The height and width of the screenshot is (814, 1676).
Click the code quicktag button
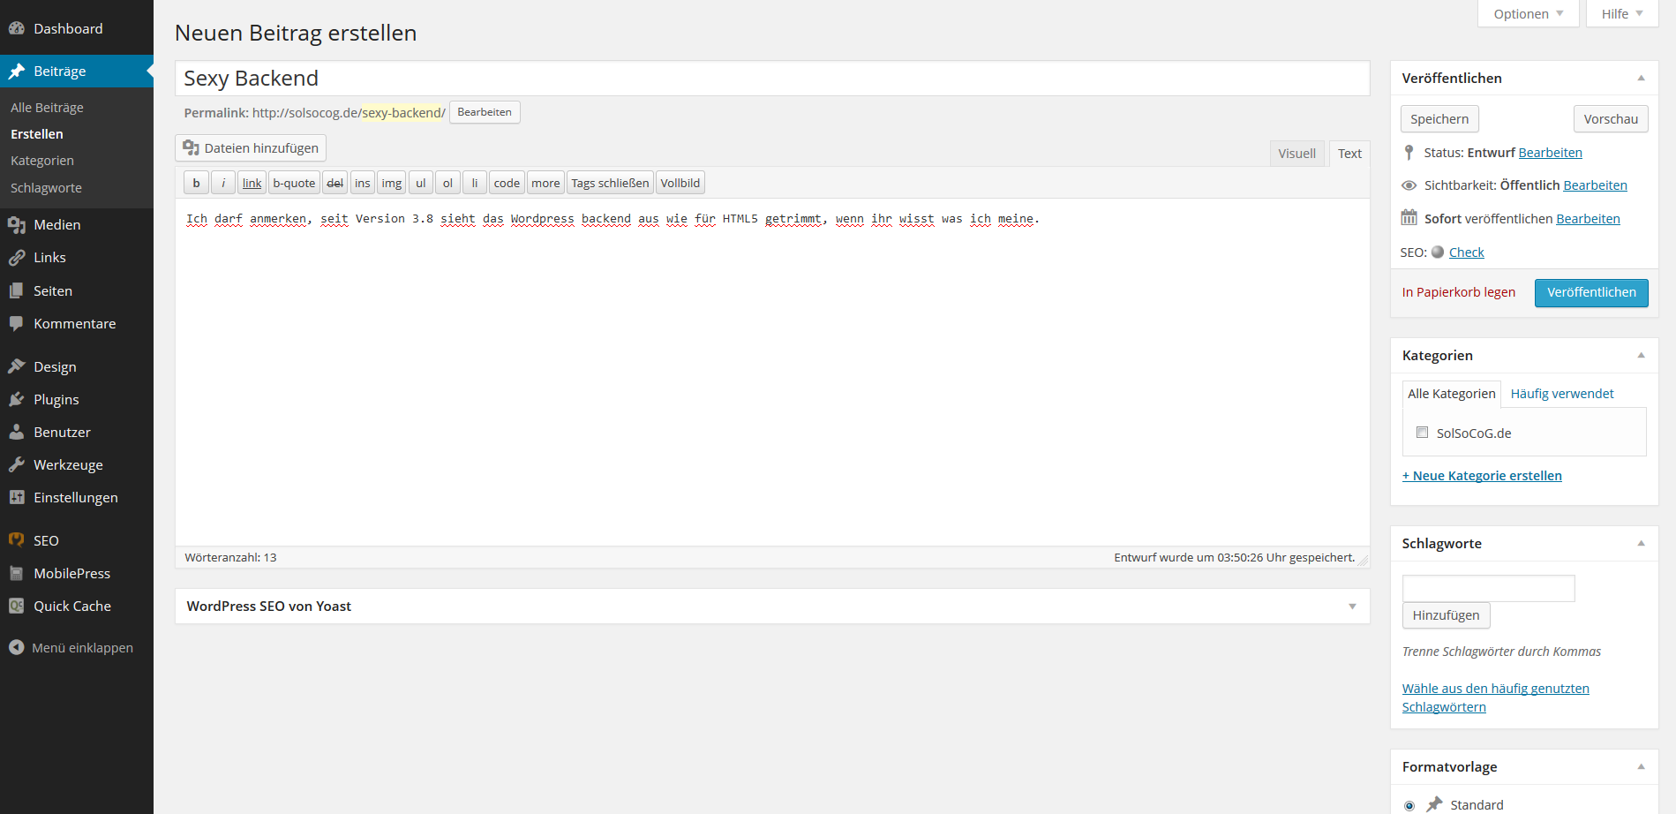pos(507,183)
